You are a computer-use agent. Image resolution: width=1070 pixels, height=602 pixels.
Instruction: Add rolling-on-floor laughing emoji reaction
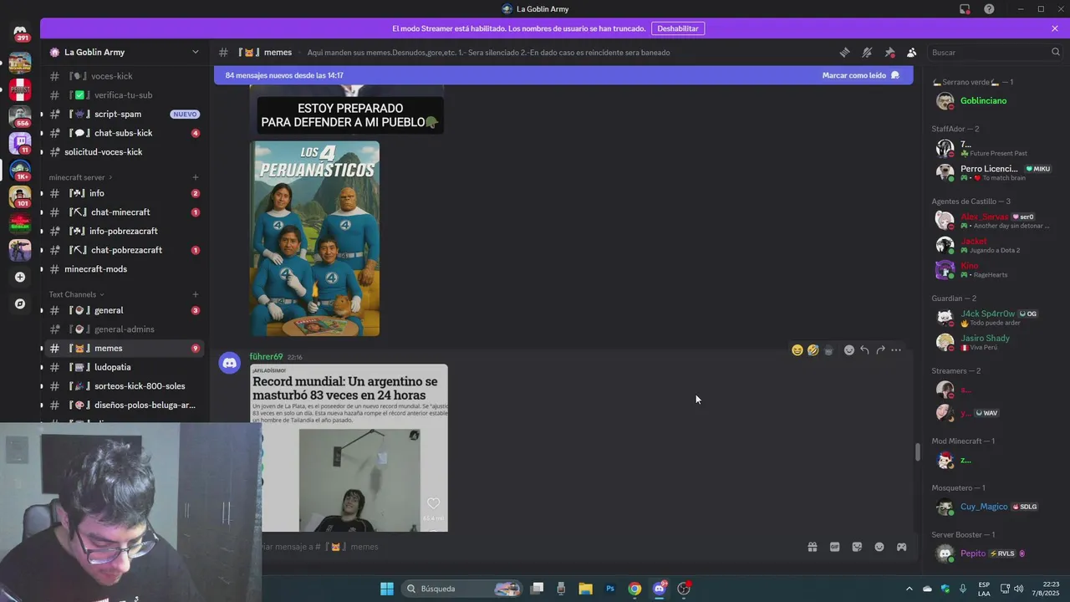(813, 350)
